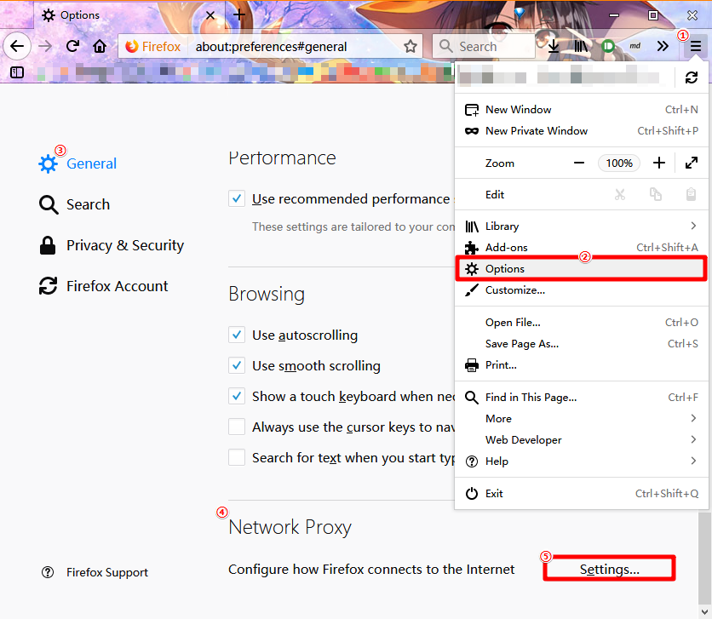Click the Firefox identity label in address bar
Viewport: 712px width, 619px height.
(153, 46)
